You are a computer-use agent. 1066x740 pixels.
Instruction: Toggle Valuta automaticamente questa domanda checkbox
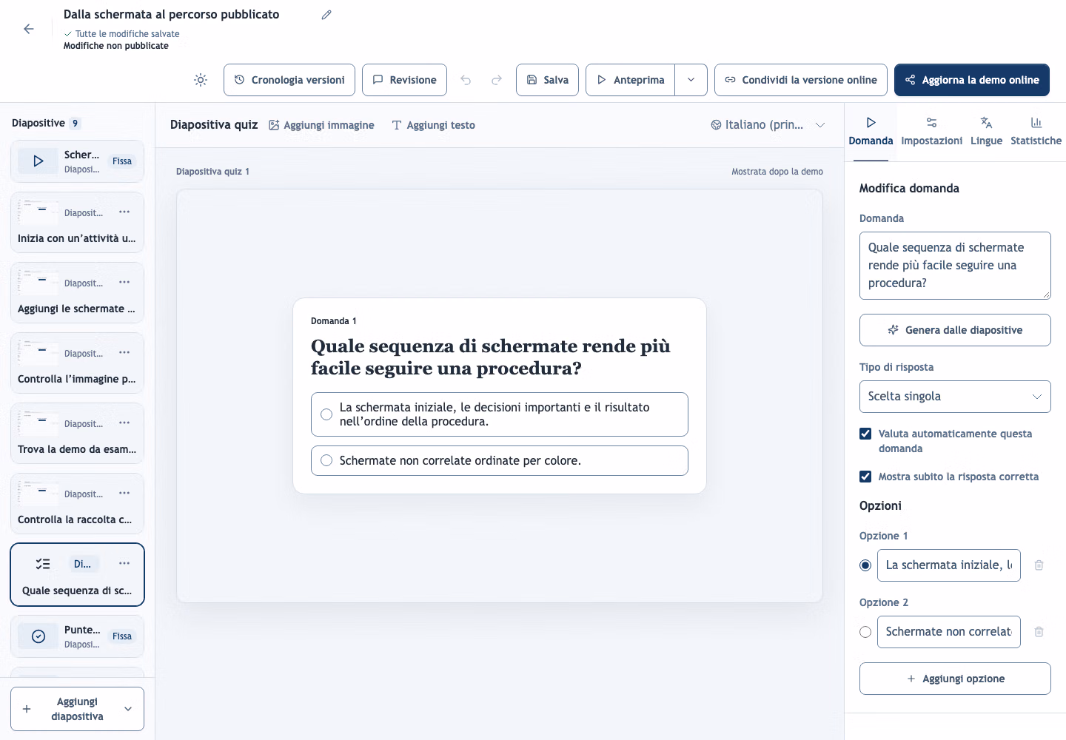point(865,434)
